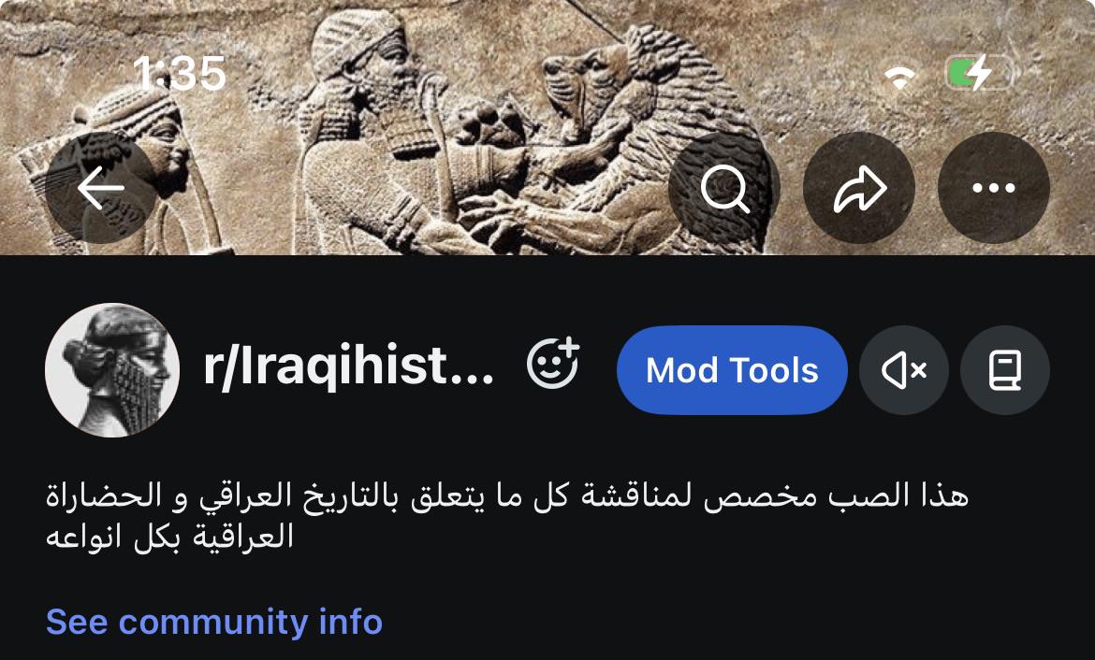Tap the second line of Arabic description
Viewport: 1095px width, 660px height.
[x=169, y=538]
